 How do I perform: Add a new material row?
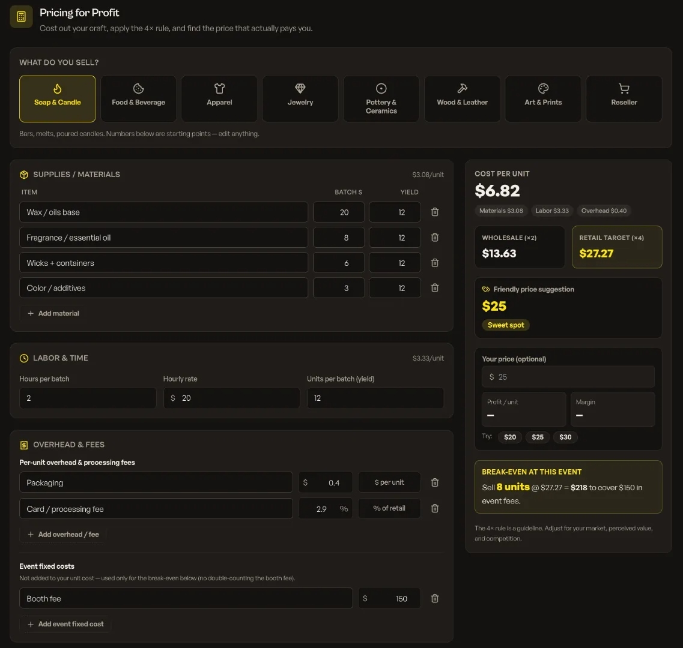pyautogui.click(x=53, y=313)
